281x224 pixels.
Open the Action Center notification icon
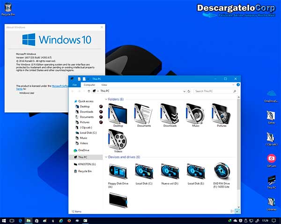[x=274, y=221]
